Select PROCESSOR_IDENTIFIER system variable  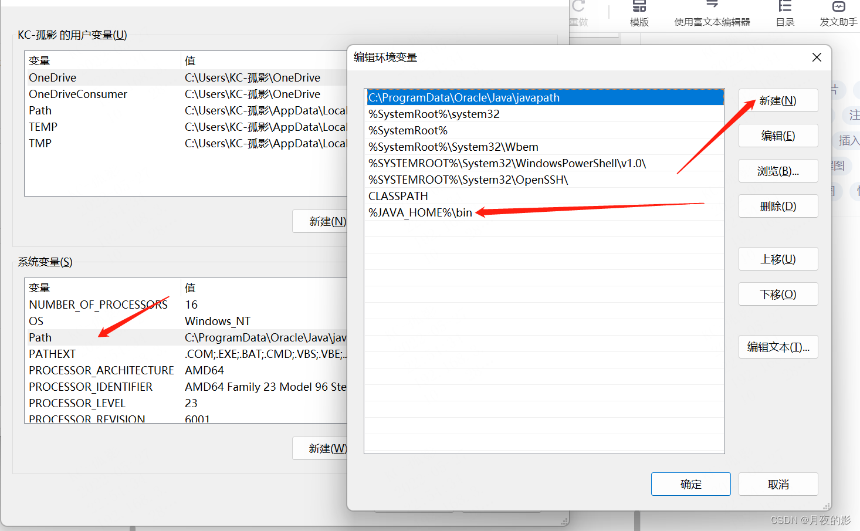(187, 387)
